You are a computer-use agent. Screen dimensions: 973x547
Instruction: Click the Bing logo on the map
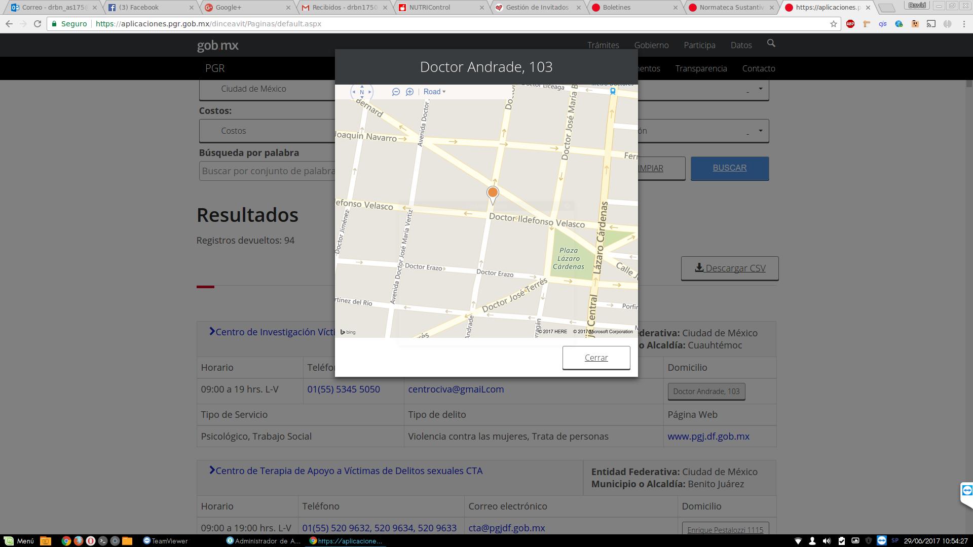[348, 332]
